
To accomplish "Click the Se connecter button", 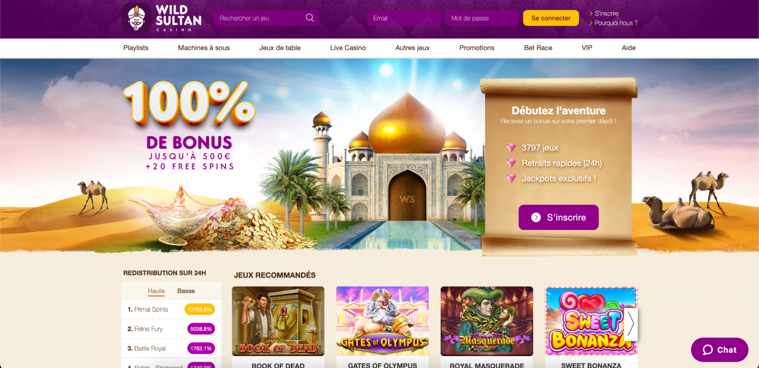I will 551,18.
